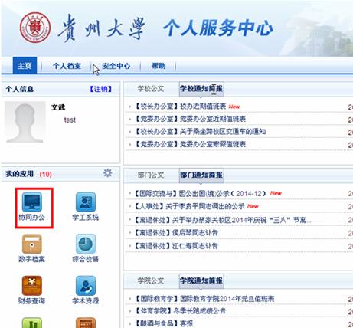
Task: Click the 数字档案 app label text
Action: [31, 259]
